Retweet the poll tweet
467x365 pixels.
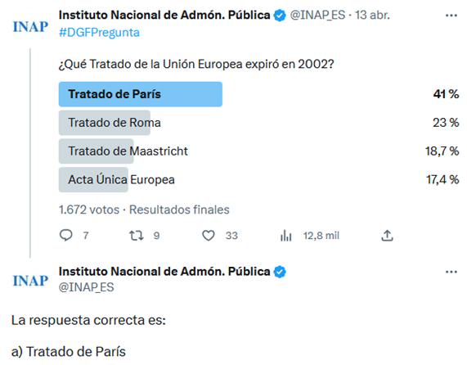[137, 236]
